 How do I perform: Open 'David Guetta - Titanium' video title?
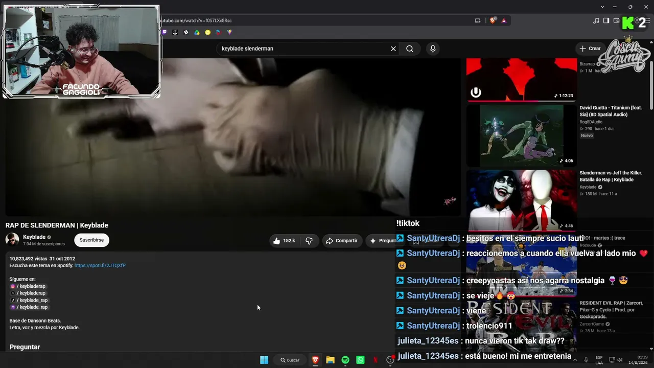coord(611,111)
